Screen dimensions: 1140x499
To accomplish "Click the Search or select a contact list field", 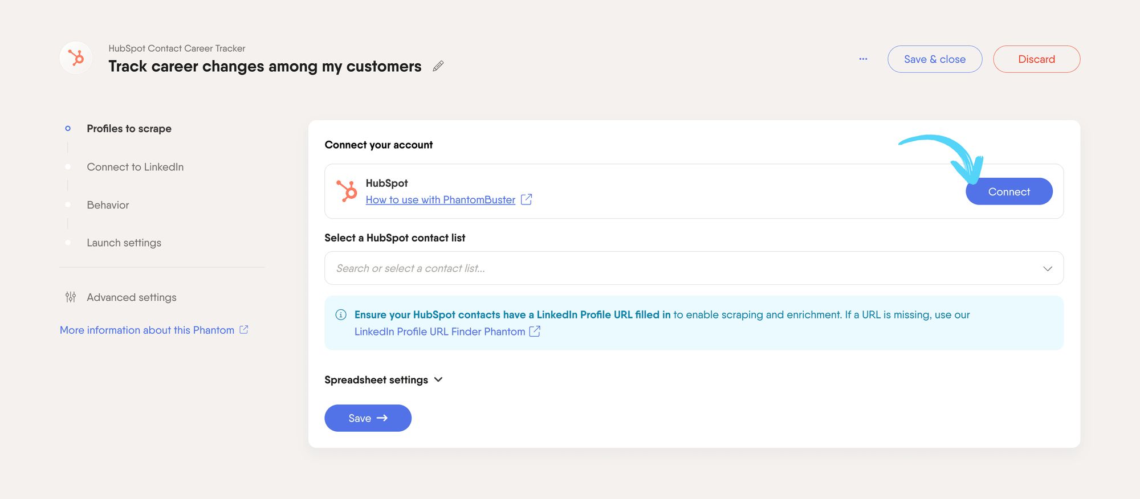I will click(694, 268).
